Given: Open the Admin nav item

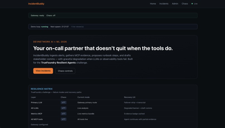Looking at the screenshot, I should click(x=175, y=4).
